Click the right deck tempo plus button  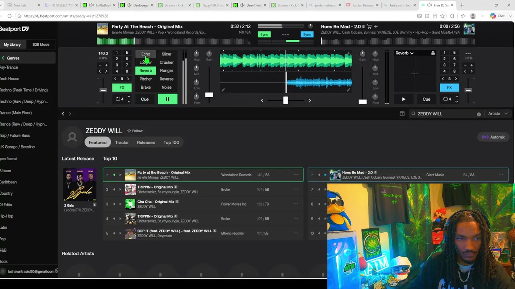[472, 65]
